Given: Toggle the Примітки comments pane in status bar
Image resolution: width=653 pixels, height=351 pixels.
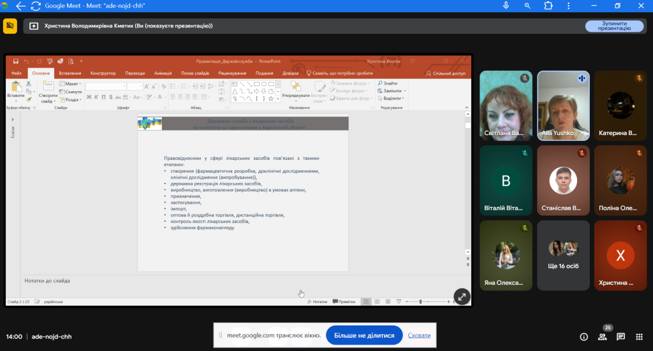Looking at the screenshot, I should point(344,301).
